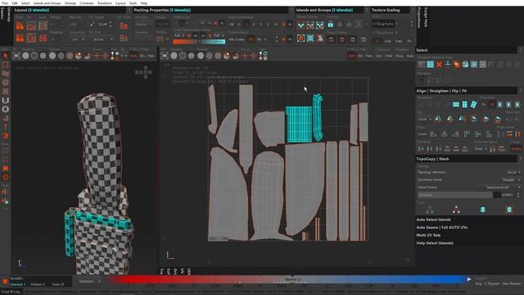Expand the Multi UV Sets section
Image resolution: width=524 pixels, height=295 pixels.
coord(428,235)
